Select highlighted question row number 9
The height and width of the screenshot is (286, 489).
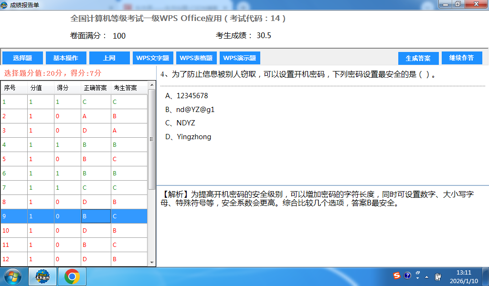74,216
